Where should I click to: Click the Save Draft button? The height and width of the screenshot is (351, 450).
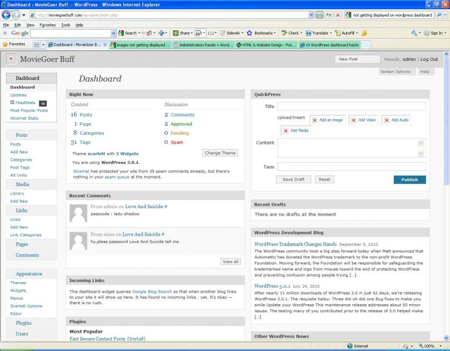click(x=293, y=180)
